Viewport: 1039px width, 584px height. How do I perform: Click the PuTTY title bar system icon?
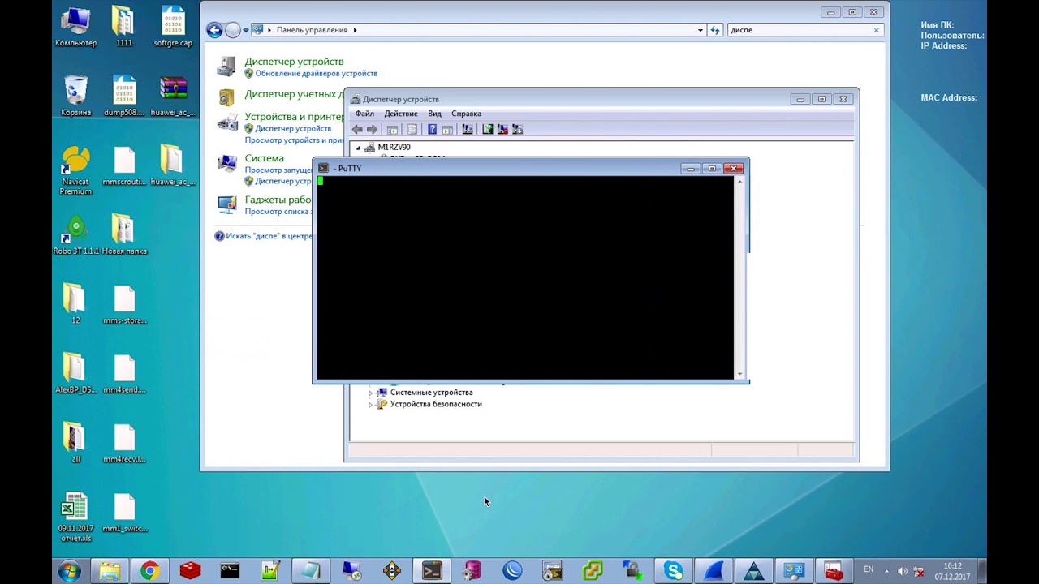click(324, 168)
